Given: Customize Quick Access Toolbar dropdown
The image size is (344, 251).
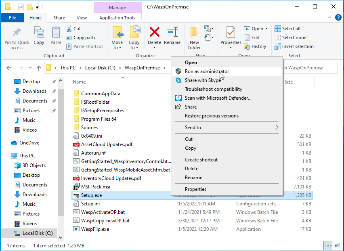Looking at the screenshot, I should pyautogui.click(x=37, y=7).
